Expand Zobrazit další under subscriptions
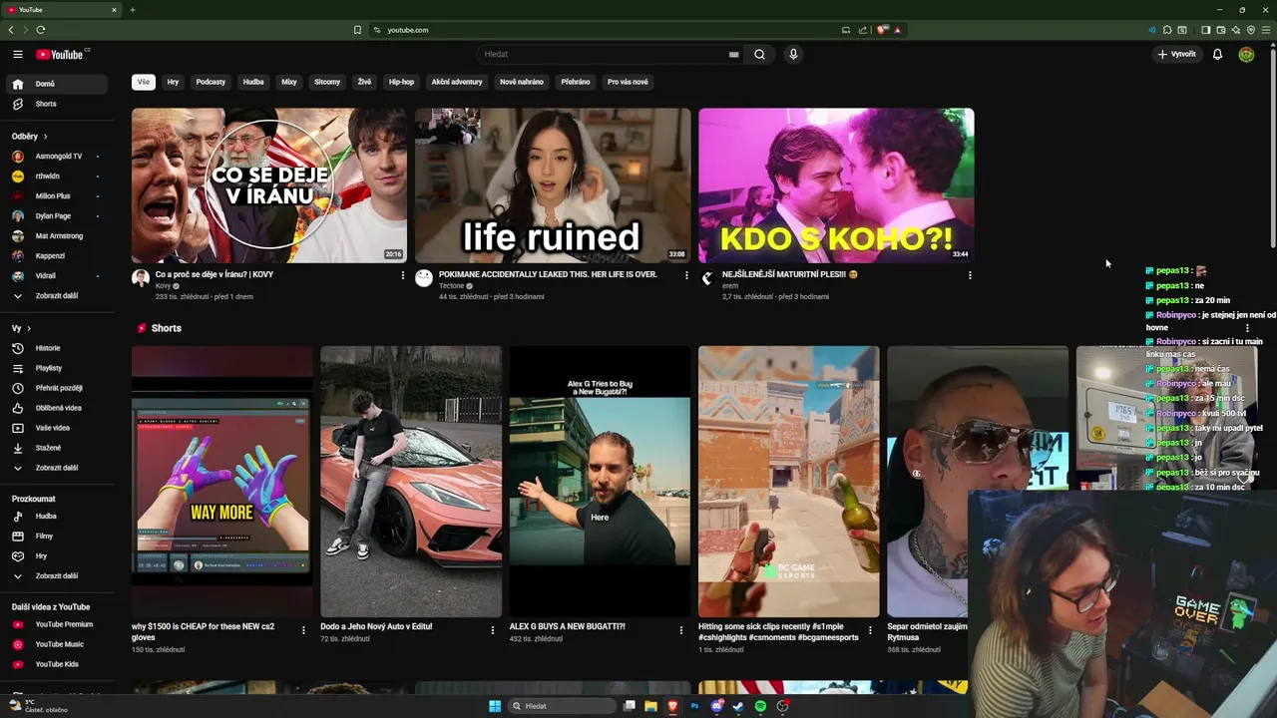The width and height of the screenshot is (1277, 718). point(58,295)
